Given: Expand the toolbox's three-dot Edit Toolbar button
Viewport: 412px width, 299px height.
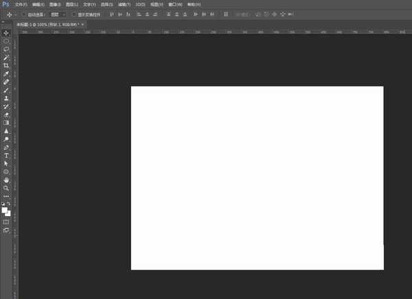Looking at the screenshot, I should click(x=6, y=197).
